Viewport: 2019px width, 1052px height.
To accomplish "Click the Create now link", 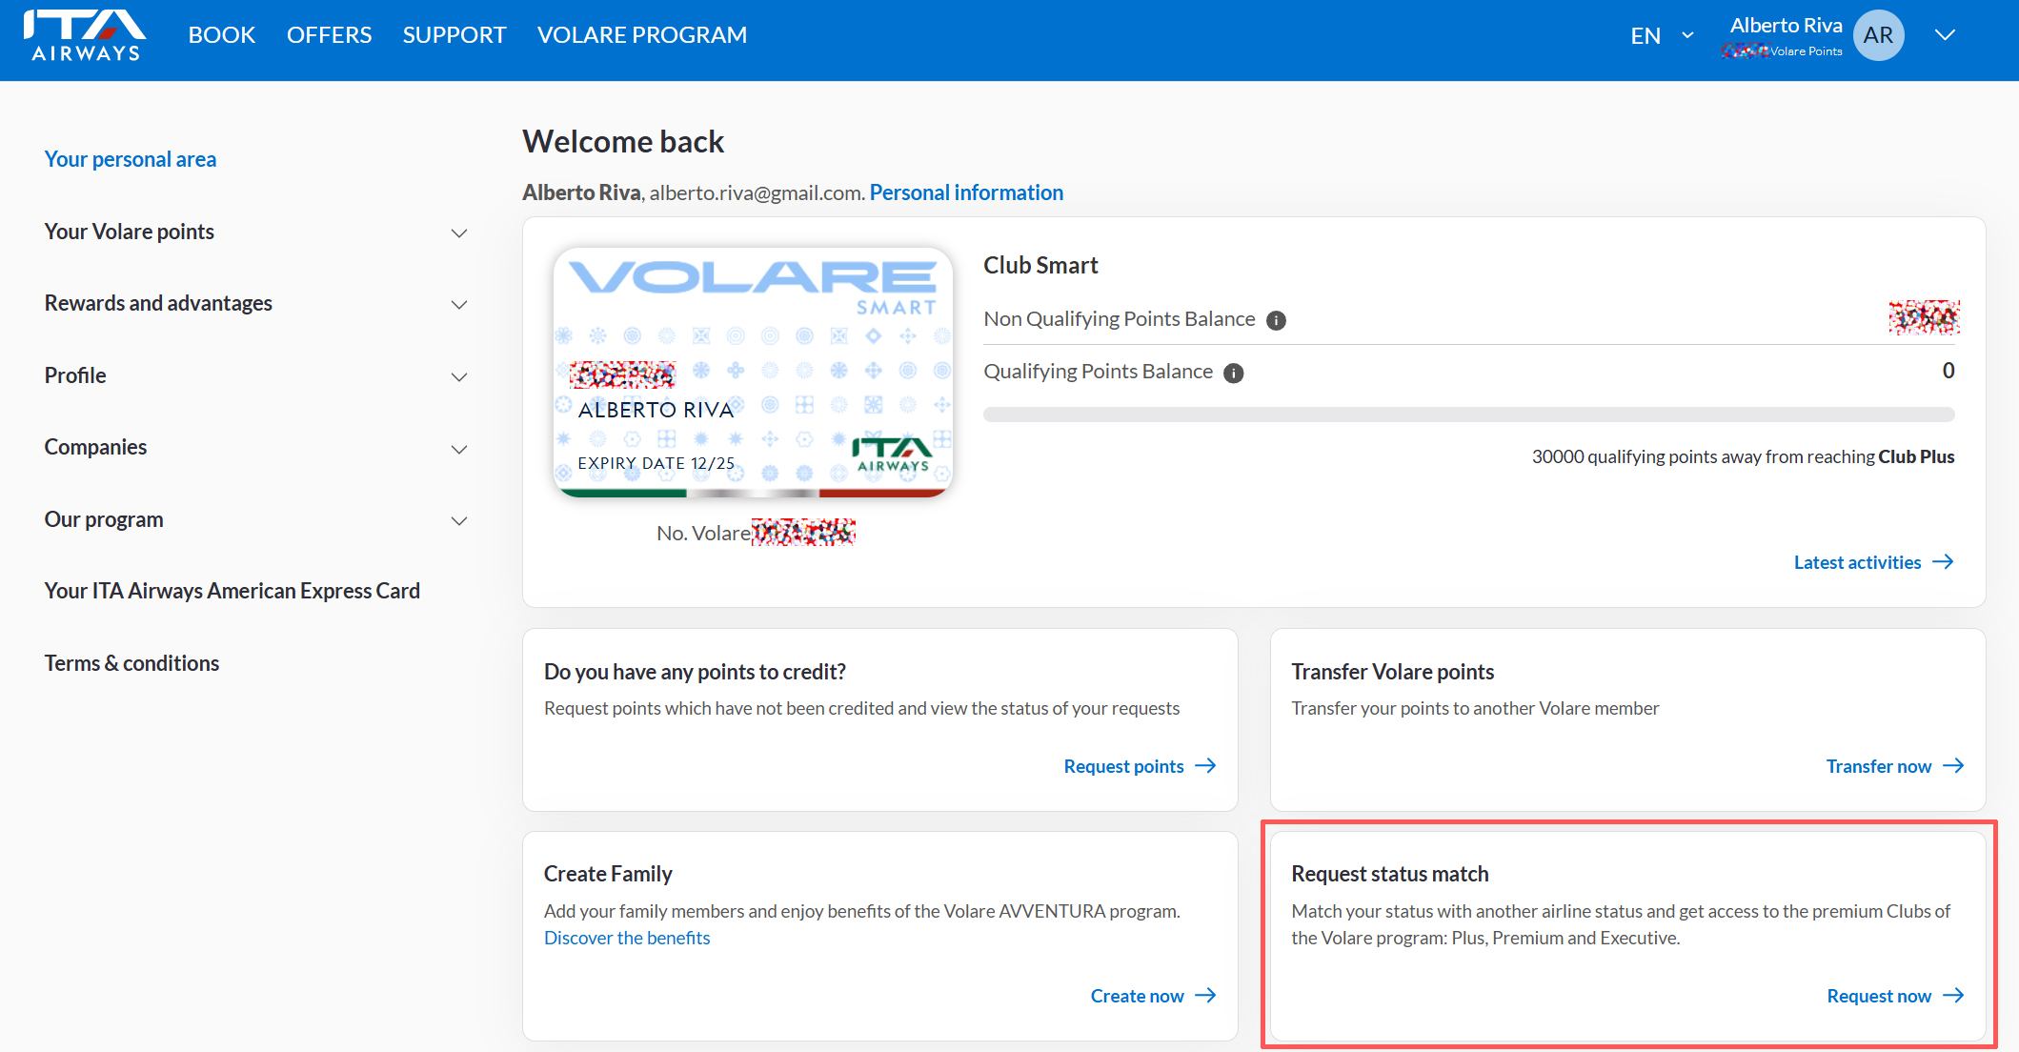I will coord(1137,996).
